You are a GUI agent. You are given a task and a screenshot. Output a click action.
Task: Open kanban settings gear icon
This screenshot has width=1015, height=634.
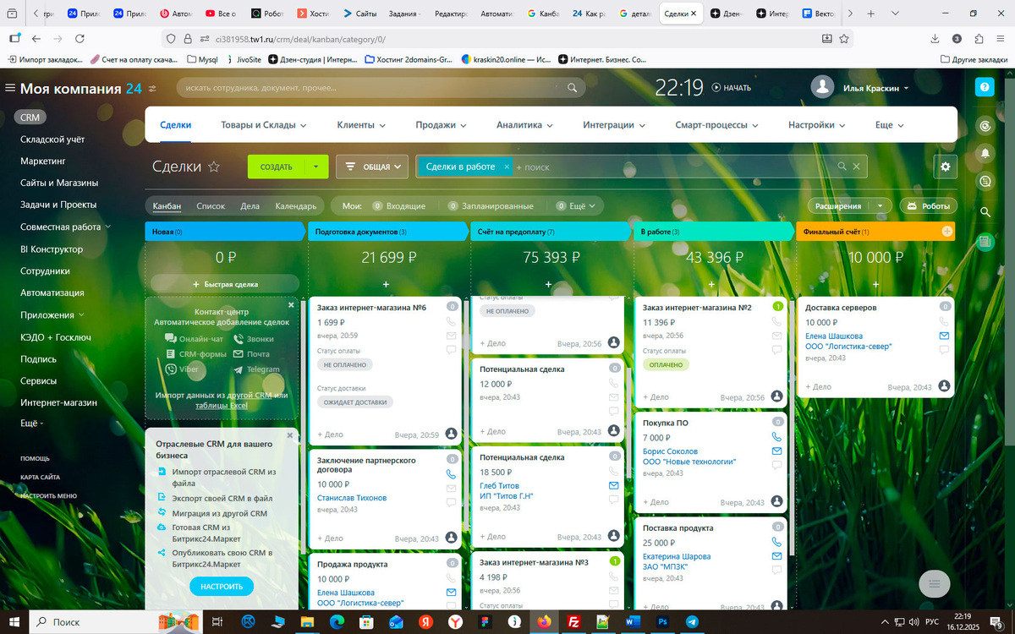point(946,167)
